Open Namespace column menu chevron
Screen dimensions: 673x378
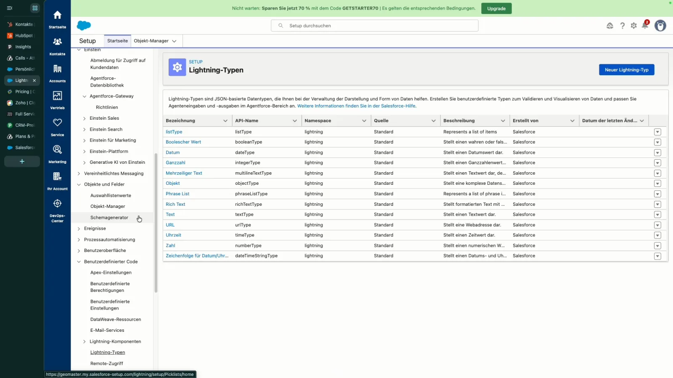click(x=364, y=121)
